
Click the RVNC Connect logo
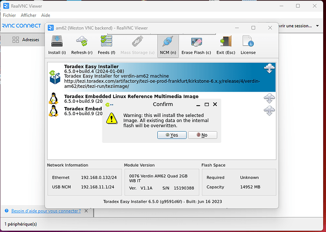[22, 26]
